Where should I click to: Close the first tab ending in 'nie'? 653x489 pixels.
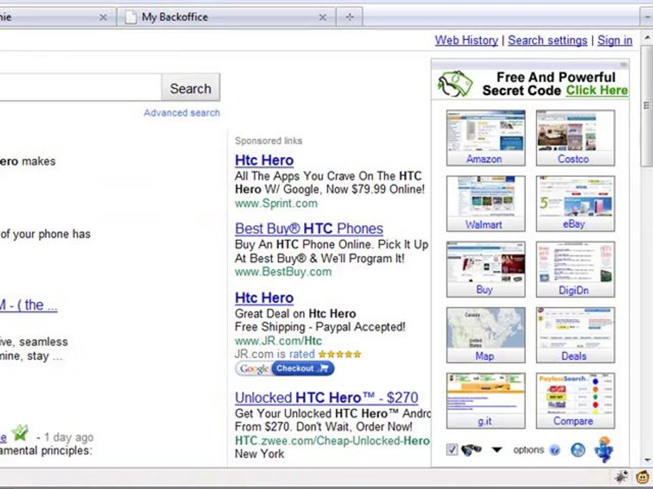tap(103, 18)
